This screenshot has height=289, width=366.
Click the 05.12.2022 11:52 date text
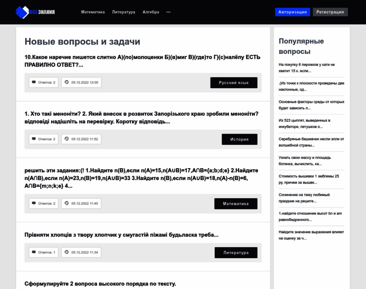[84, 139]
